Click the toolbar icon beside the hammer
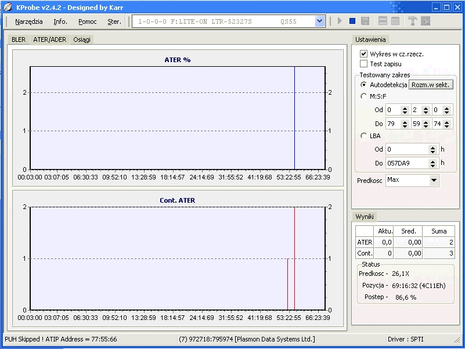 [426, 21]
